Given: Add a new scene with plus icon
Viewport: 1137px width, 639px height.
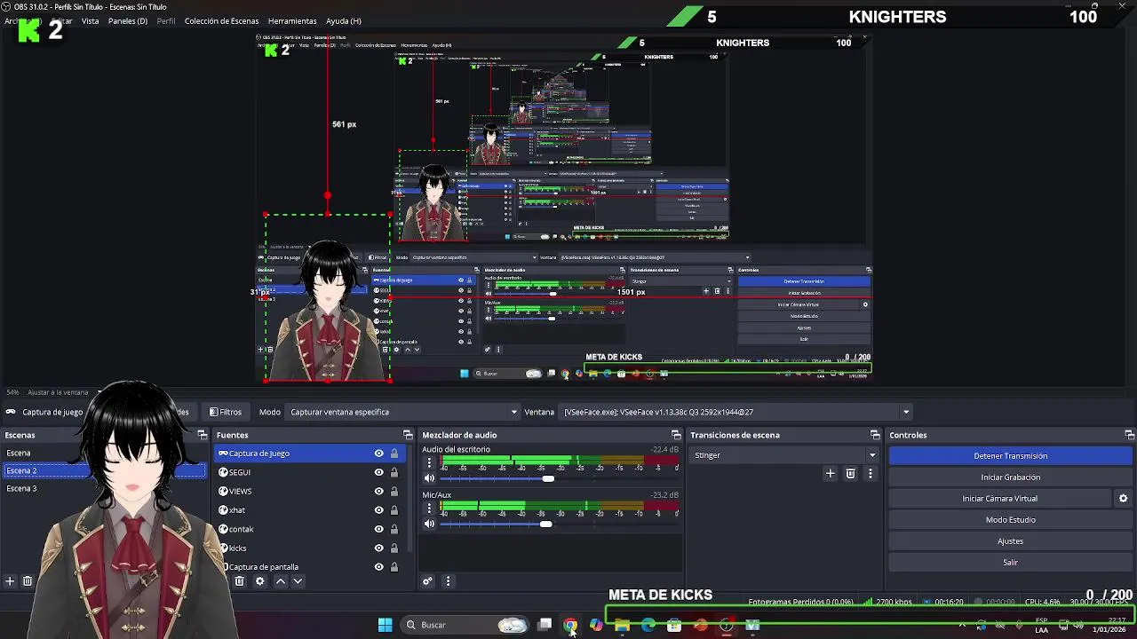Looking at the screenshot, I should pos(10,581).
